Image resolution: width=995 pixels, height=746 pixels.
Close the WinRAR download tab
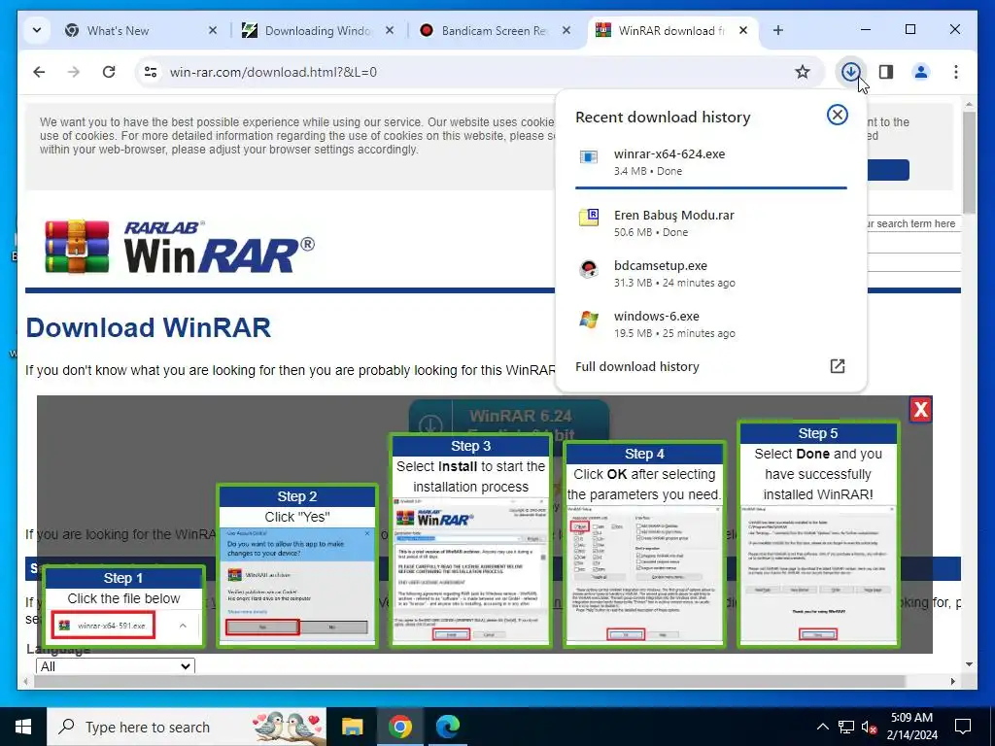coord(743,30)
